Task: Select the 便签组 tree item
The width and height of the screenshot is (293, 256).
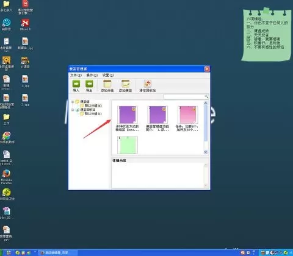Action: tap(85, 102)
